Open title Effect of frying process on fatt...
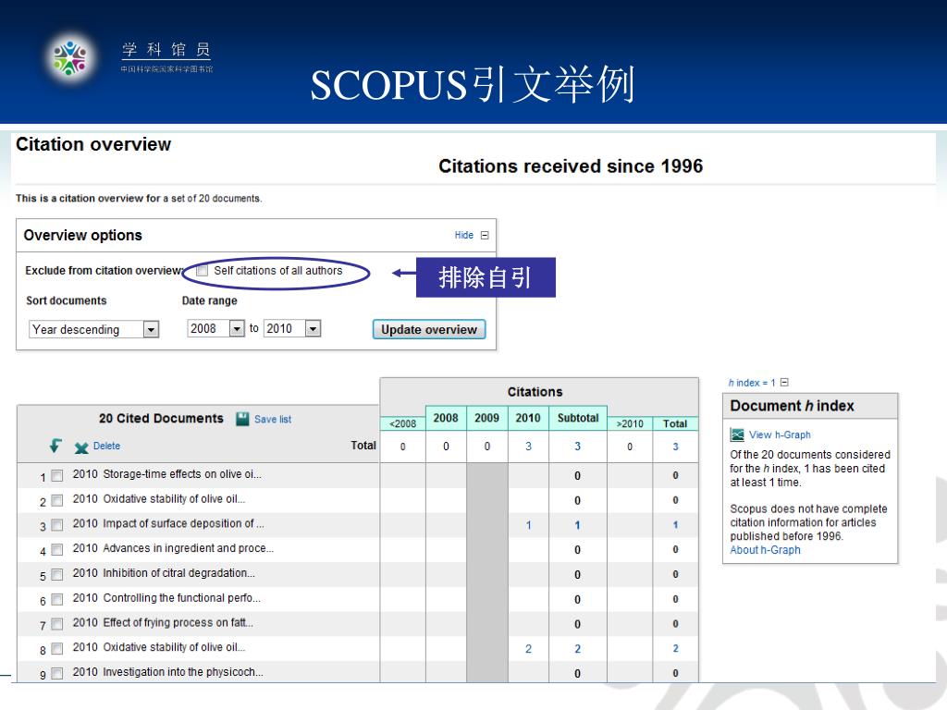This screenshot has height=710, width=947. (x=178, y=623)
